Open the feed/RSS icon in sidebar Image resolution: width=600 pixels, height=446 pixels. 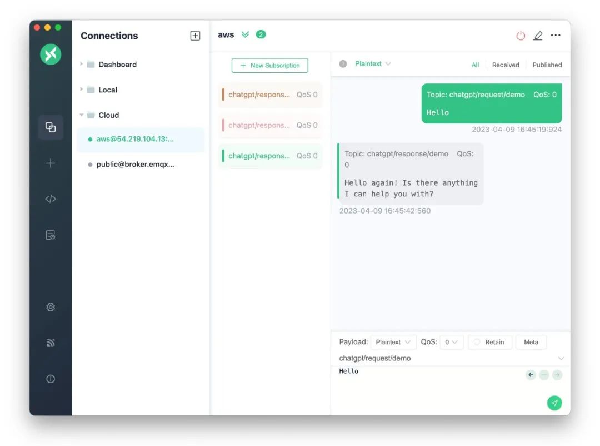(51, 343)
